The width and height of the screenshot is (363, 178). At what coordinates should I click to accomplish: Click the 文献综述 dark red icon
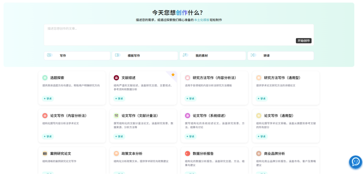point(116,78)
